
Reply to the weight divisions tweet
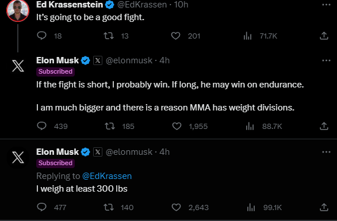click(x=42, y=126)
